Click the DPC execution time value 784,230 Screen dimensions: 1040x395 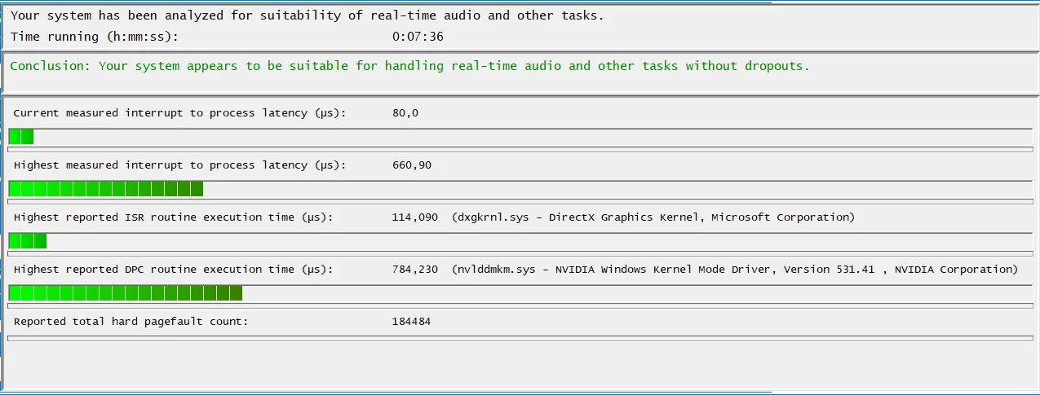tap(415, 270)
